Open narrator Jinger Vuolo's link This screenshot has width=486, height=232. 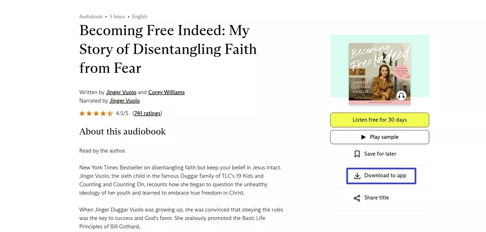(x=124, y=100)
